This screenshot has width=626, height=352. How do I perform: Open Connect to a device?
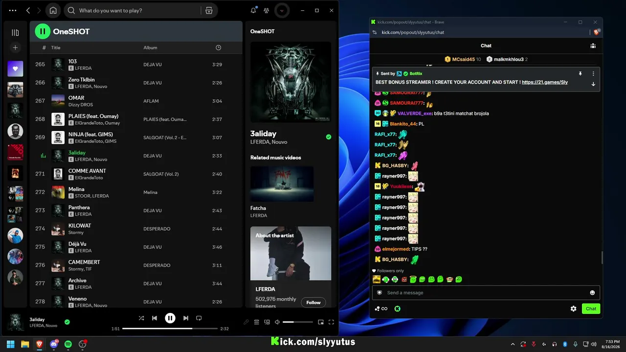[x=267, y=322]
